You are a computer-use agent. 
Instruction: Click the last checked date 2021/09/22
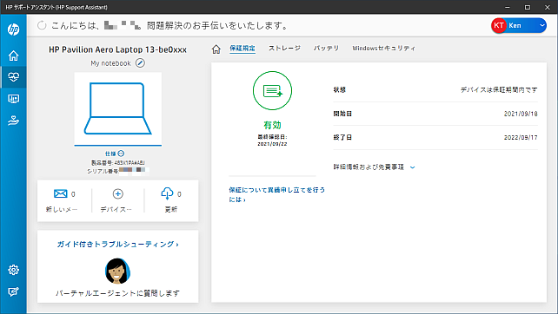click(x=272, y=144)
